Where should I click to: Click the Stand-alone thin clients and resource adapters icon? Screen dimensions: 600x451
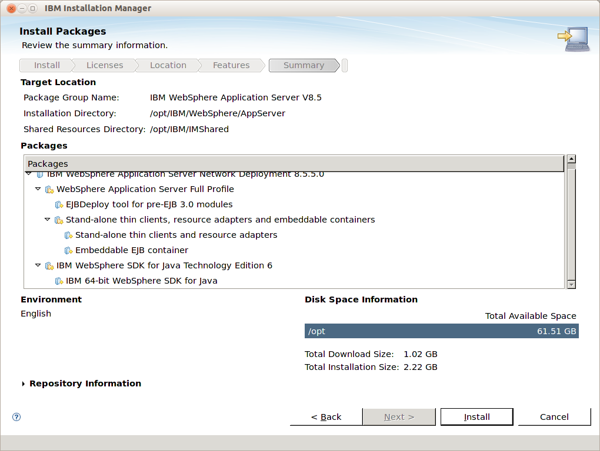[x=68, y=235]
